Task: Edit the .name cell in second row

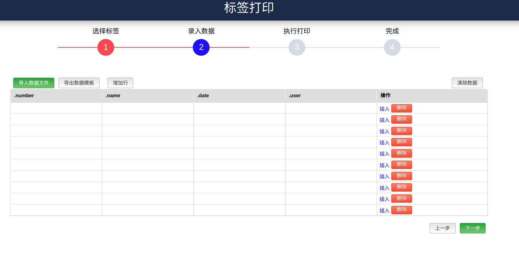Action: tap(148, 119)
